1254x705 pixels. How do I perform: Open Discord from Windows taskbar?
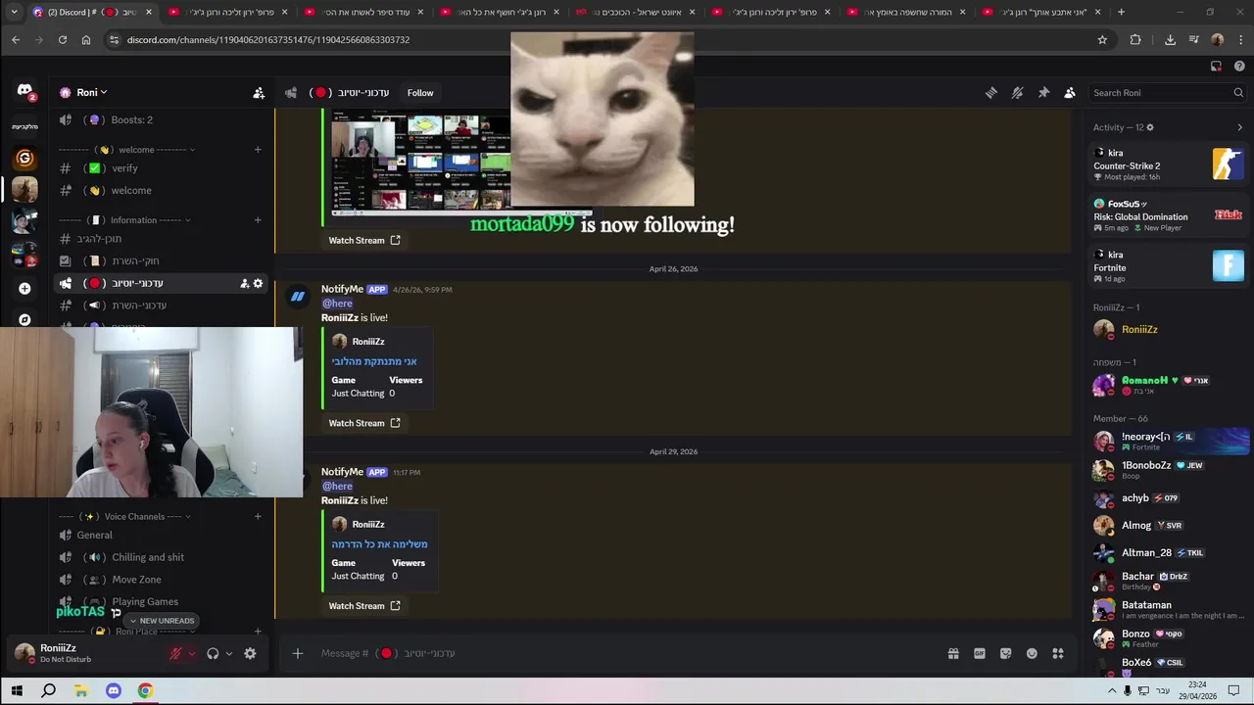click(113, 691)
